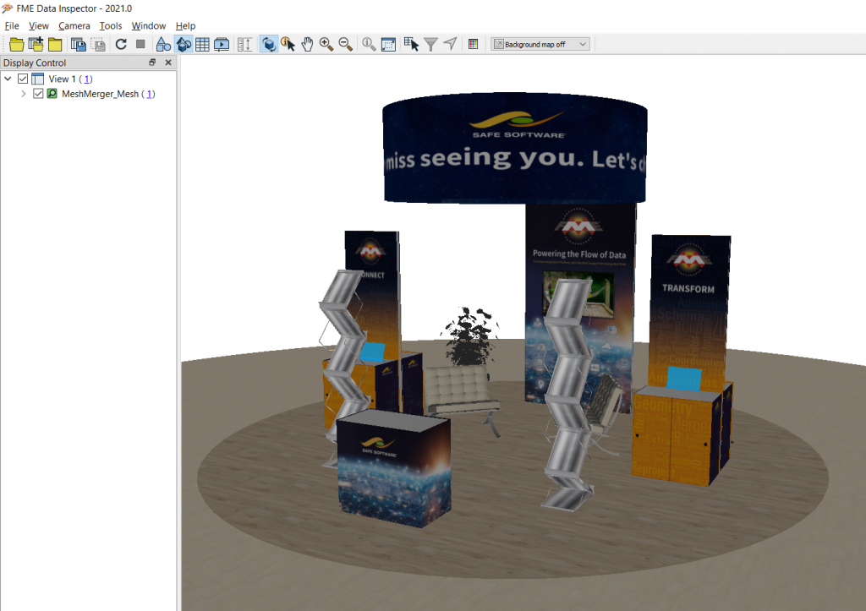
Task: Select the Zoom In magnifier
Action: point(326,44)
